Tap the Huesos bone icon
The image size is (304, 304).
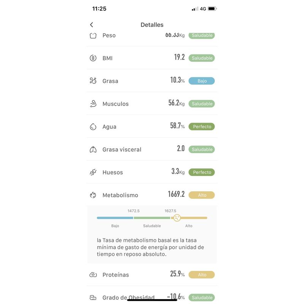[x=93, y=172]
